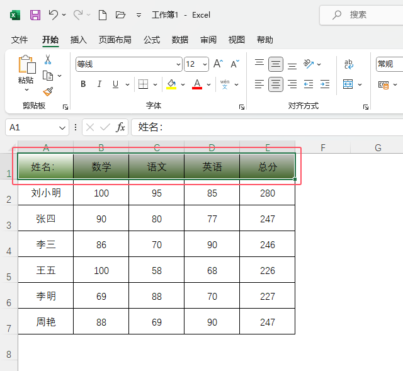Viewport: 403px width, 371px height.
Task: Select the Format Painter brush
Action: [x=48, y=91]
